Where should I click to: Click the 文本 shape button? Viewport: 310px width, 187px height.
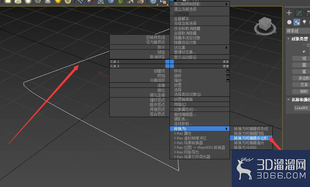point(301,85)
